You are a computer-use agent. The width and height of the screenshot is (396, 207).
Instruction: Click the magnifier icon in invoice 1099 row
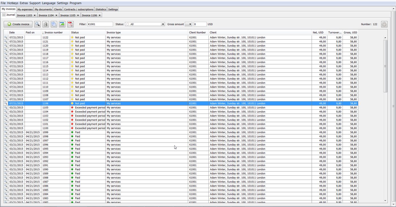click(x=6, y=132)
